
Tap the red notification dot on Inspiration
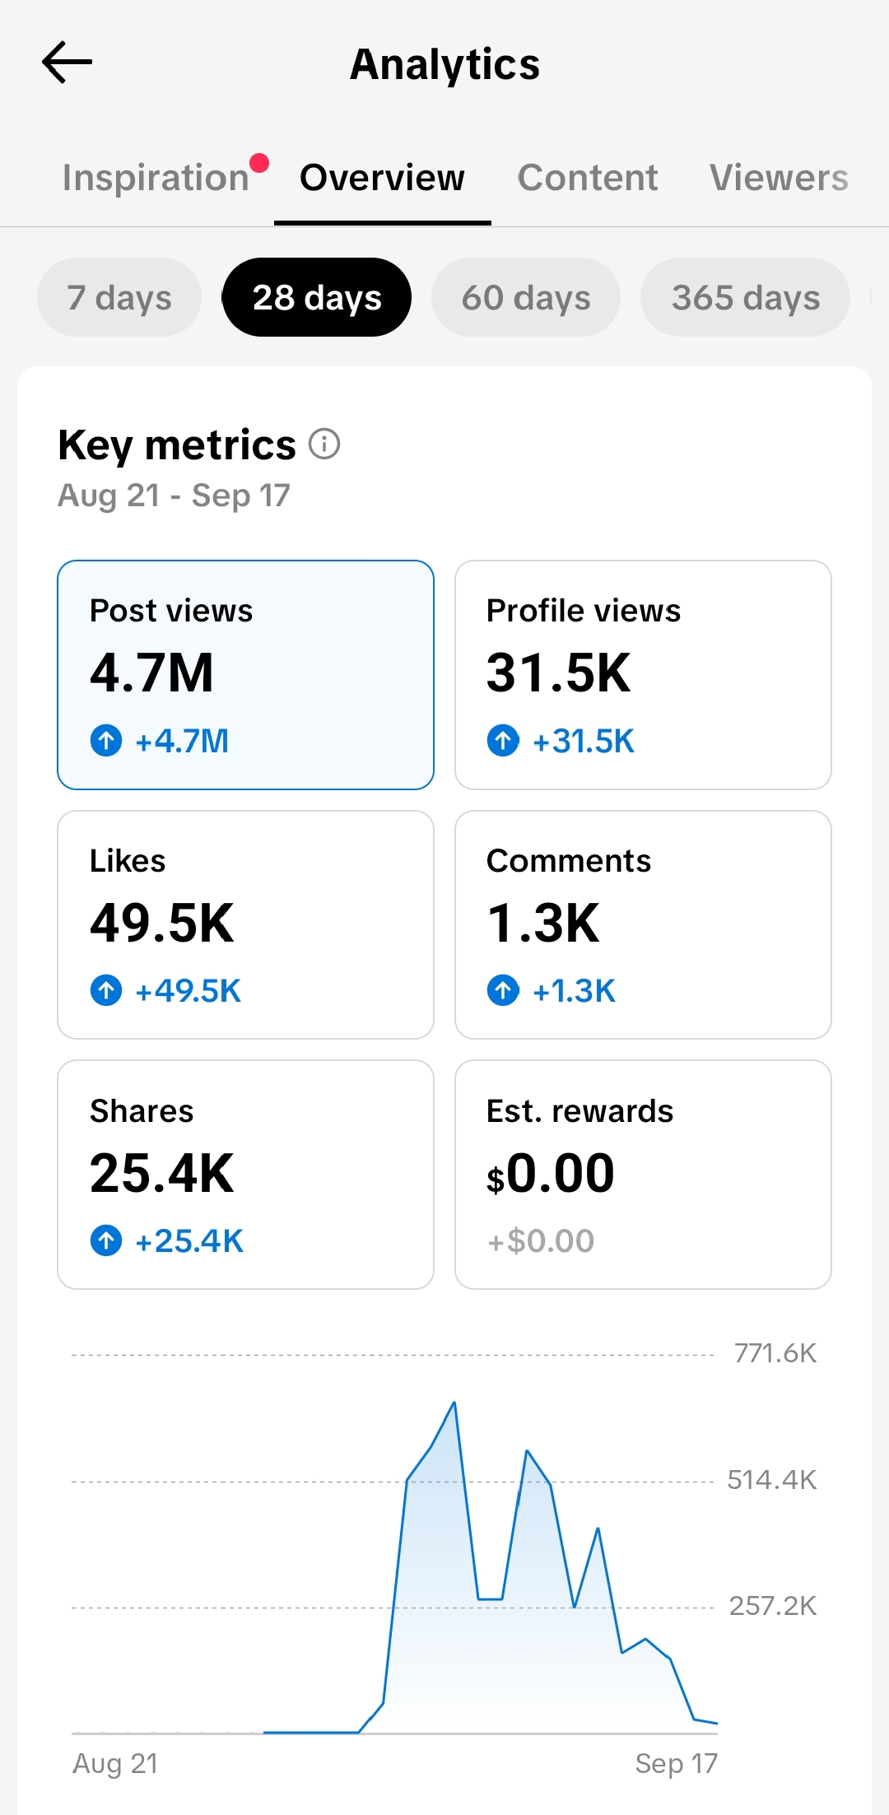[259, 163]
